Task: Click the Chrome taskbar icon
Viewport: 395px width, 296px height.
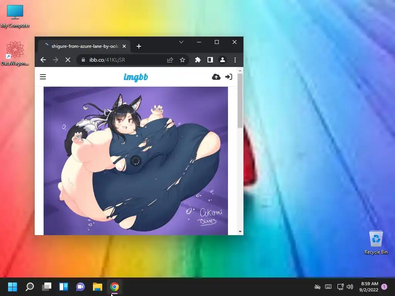Action: coord(114,287)
